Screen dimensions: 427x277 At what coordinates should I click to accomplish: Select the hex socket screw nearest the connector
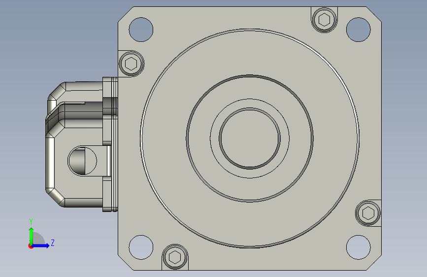click(131, 64)
